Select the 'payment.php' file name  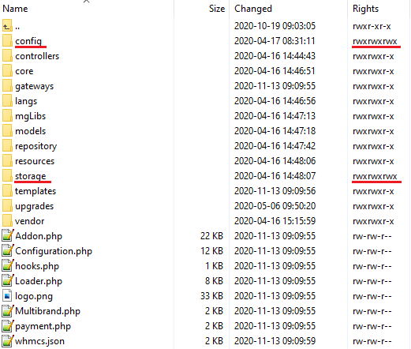coord(43,327)
